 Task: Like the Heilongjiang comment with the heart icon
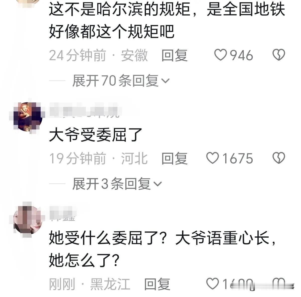[x=212, y=284]
